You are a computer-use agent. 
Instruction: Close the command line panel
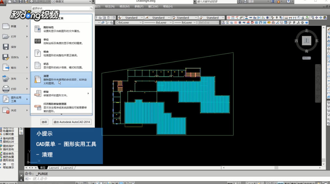tap(21, 175)
